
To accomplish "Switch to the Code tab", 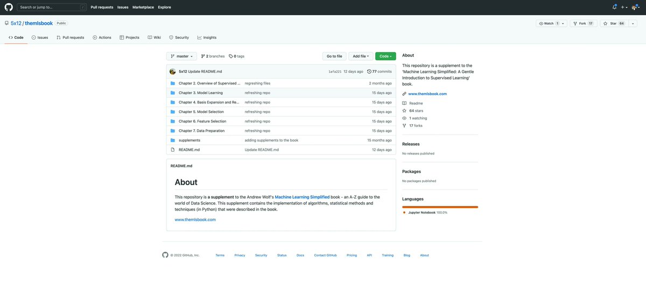I will click(x=16, y=38).
